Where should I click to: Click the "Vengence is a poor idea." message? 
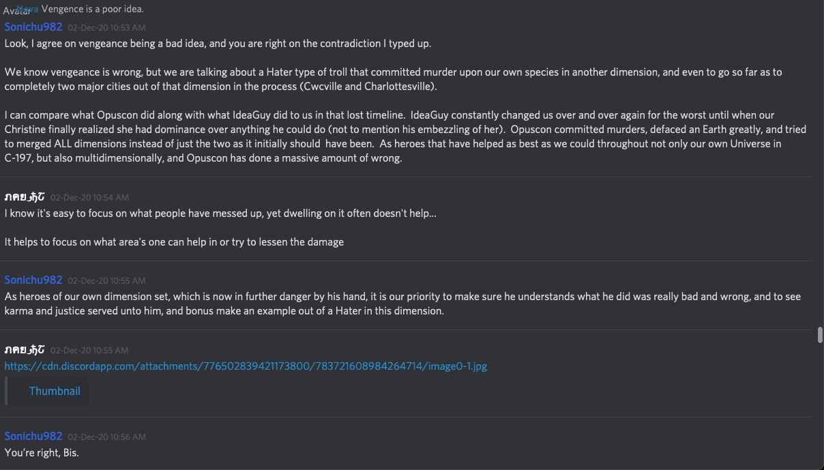click(x=93, y=9)
